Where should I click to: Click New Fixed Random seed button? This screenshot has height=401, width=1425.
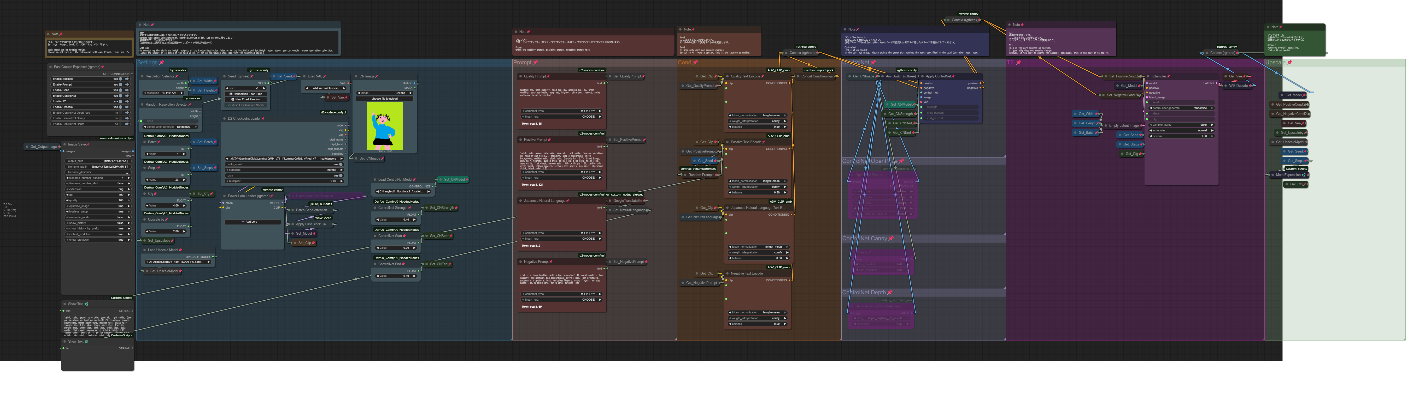[x=246, y=99]
